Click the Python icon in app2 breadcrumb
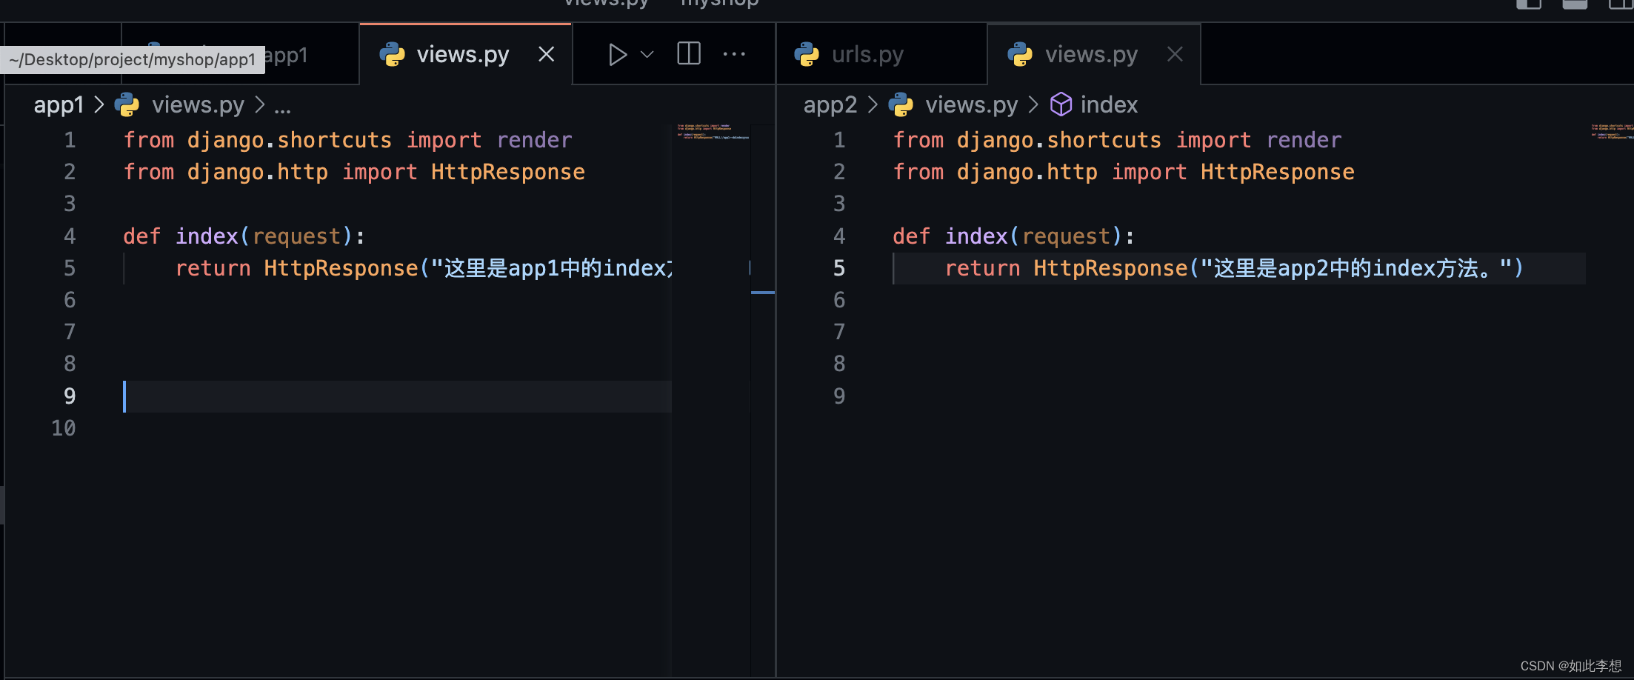 901,104
